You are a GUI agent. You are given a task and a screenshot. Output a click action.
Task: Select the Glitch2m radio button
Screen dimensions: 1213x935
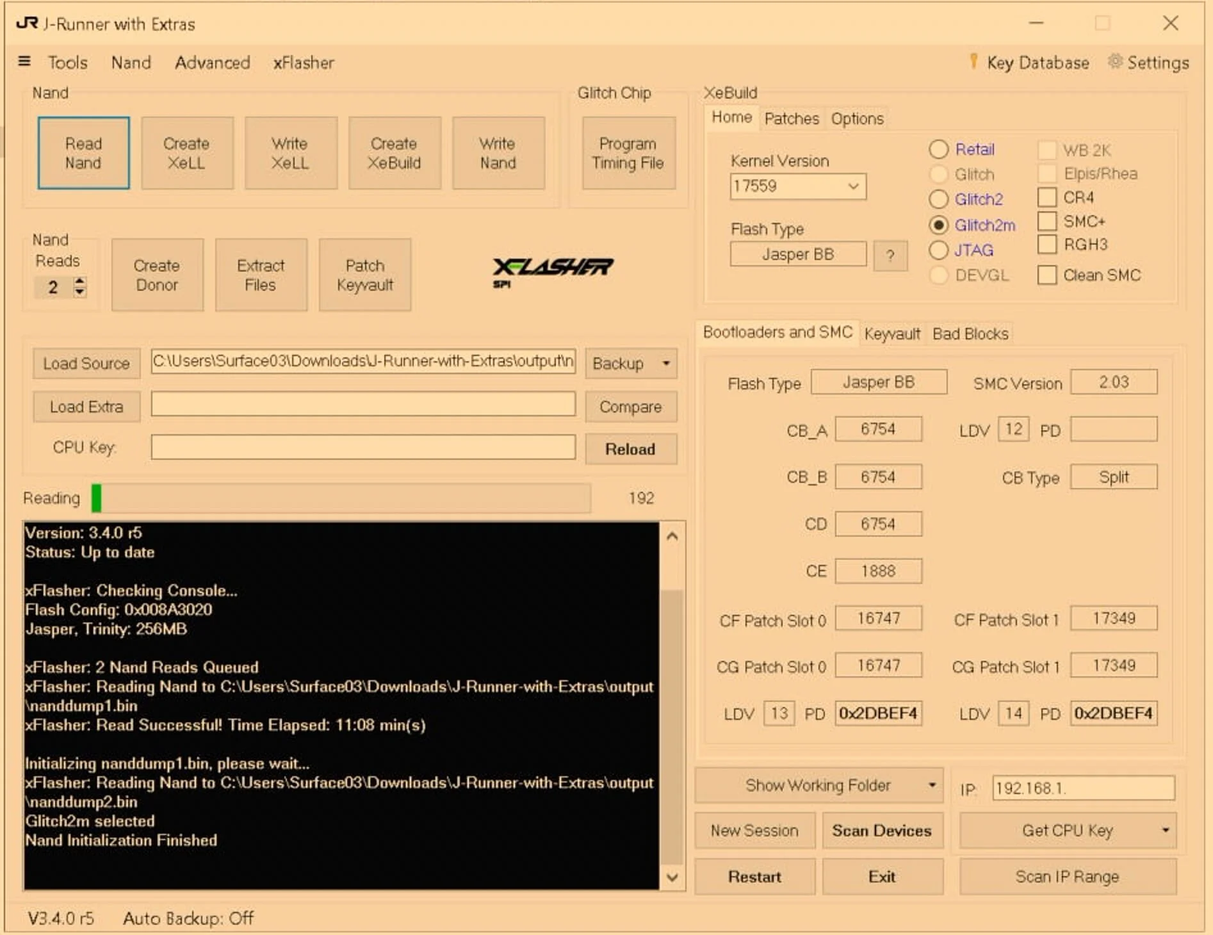tap(938, 225)
